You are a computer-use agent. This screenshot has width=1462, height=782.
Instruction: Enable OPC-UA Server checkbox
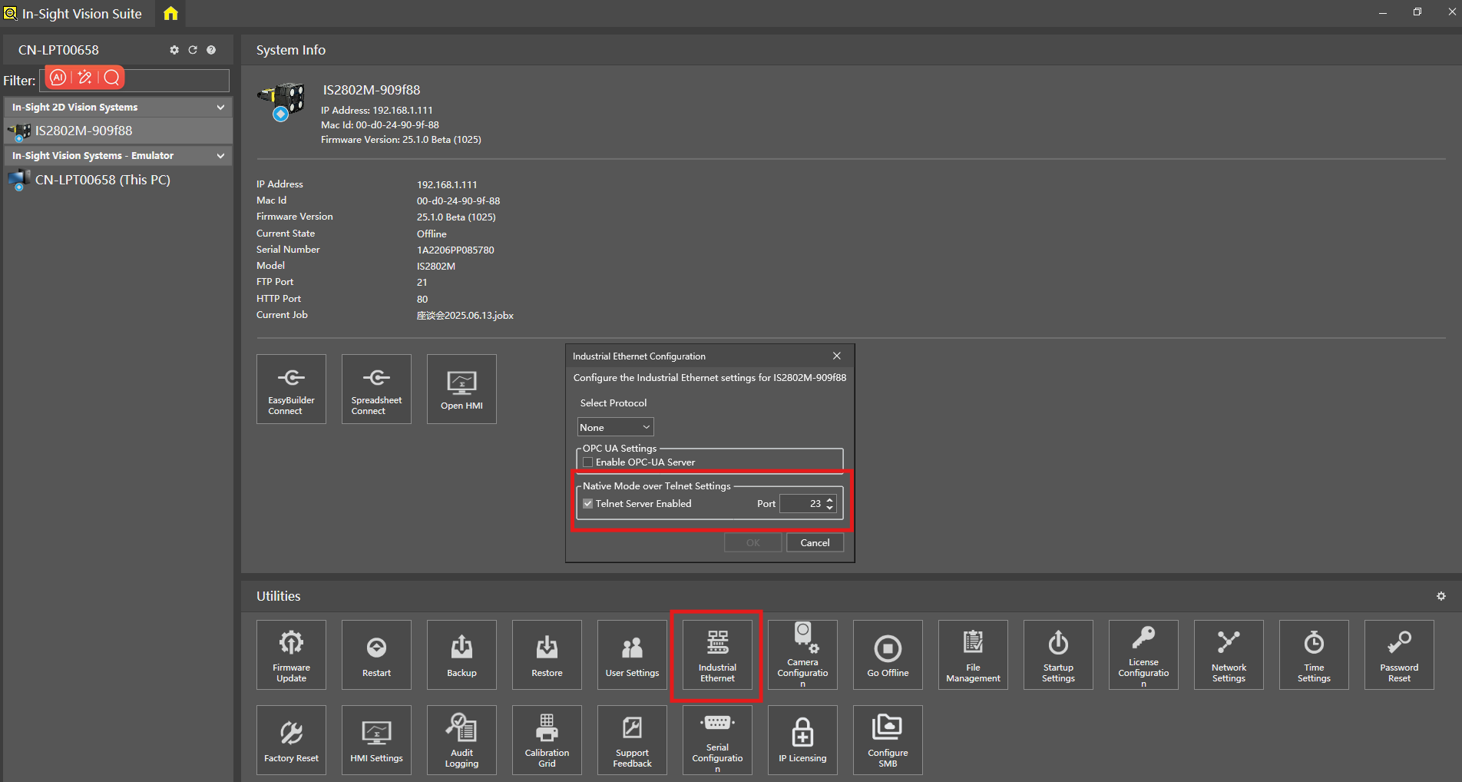(587, 462)
